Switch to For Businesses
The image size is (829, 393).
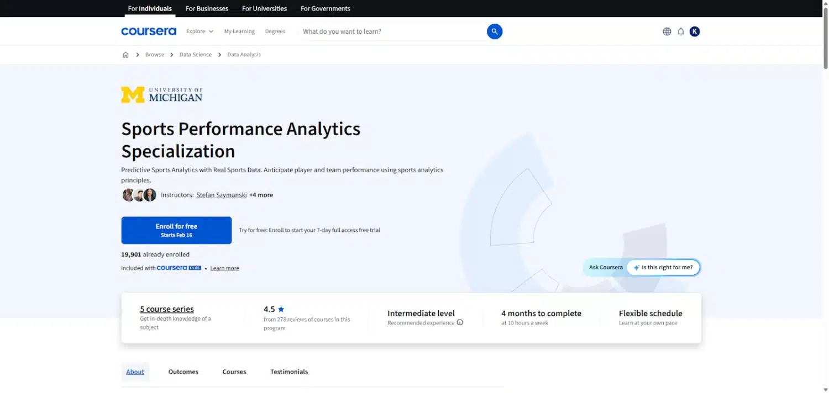[x=207, y=8]
